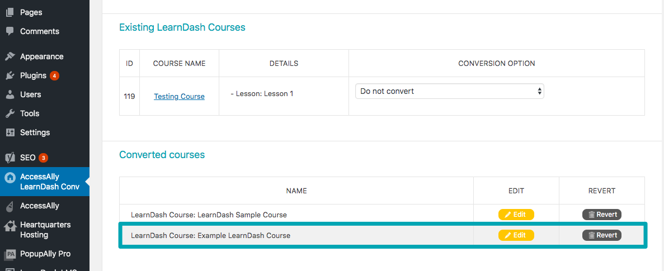Open the Testing Course link
Image resolution: width=664 pixels, height=271 pixels.
[x=179, y=97]
